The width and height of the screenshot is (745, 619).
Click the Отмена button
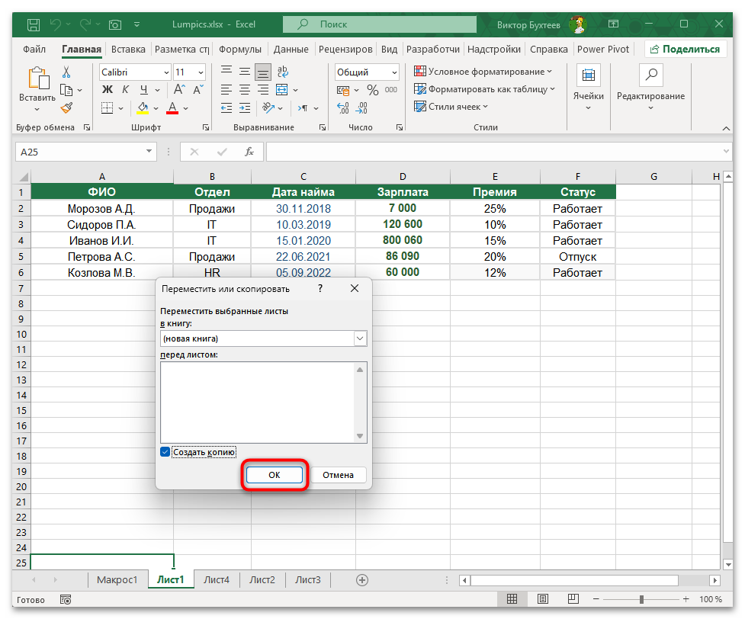[x=339, y=474]
